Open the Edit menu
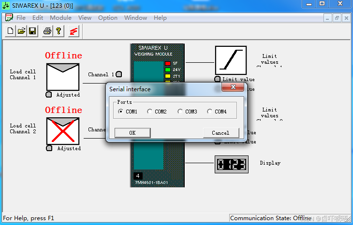The height and width of the screenshot is (225, 353). coord(38,17)
